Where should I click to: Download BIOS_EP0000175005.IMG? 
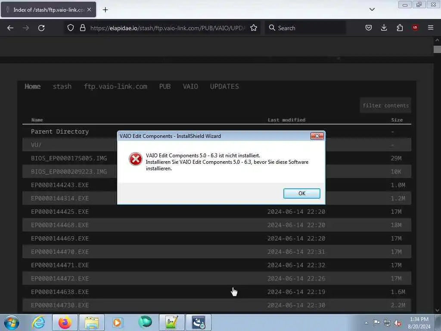(x=69, y=158)
